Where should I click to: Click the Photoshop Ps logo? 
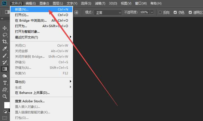(x=4, y=3)
